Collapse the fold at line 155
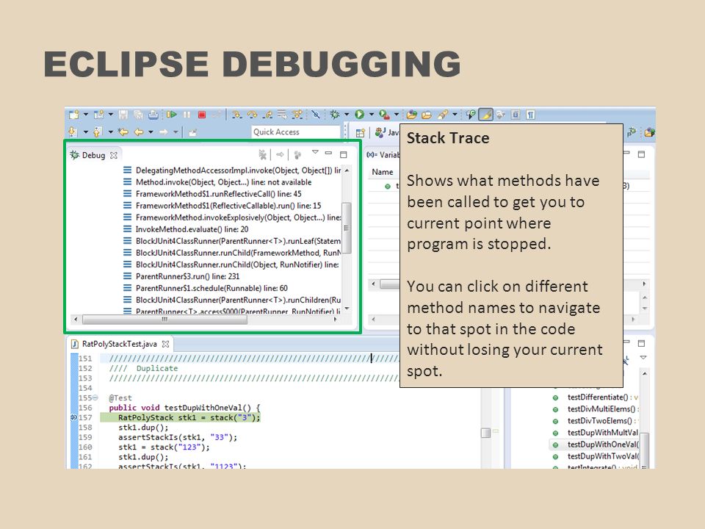This screenshot has width=705, height=529. point(95,397)
